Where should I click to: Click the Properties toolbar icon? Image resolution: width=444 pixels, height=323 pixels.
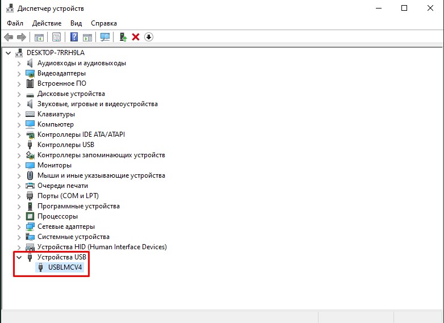click(x=56, y=37)
